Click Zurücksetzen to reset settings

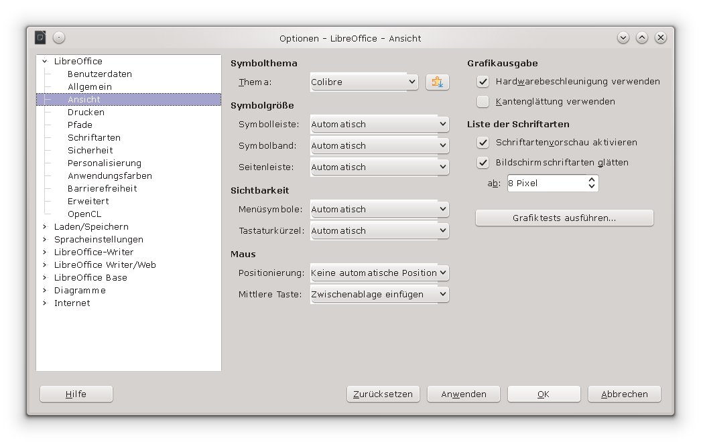[x=383, y=394]
